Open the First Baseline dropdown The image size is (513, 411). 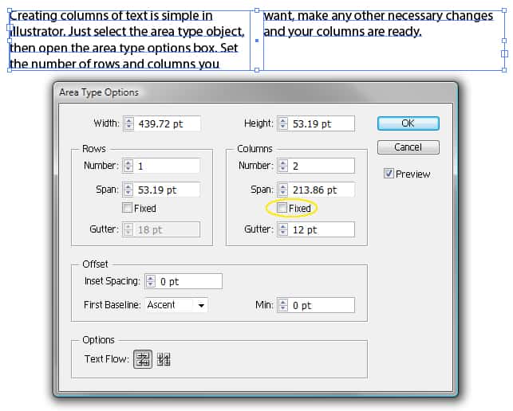176,305
